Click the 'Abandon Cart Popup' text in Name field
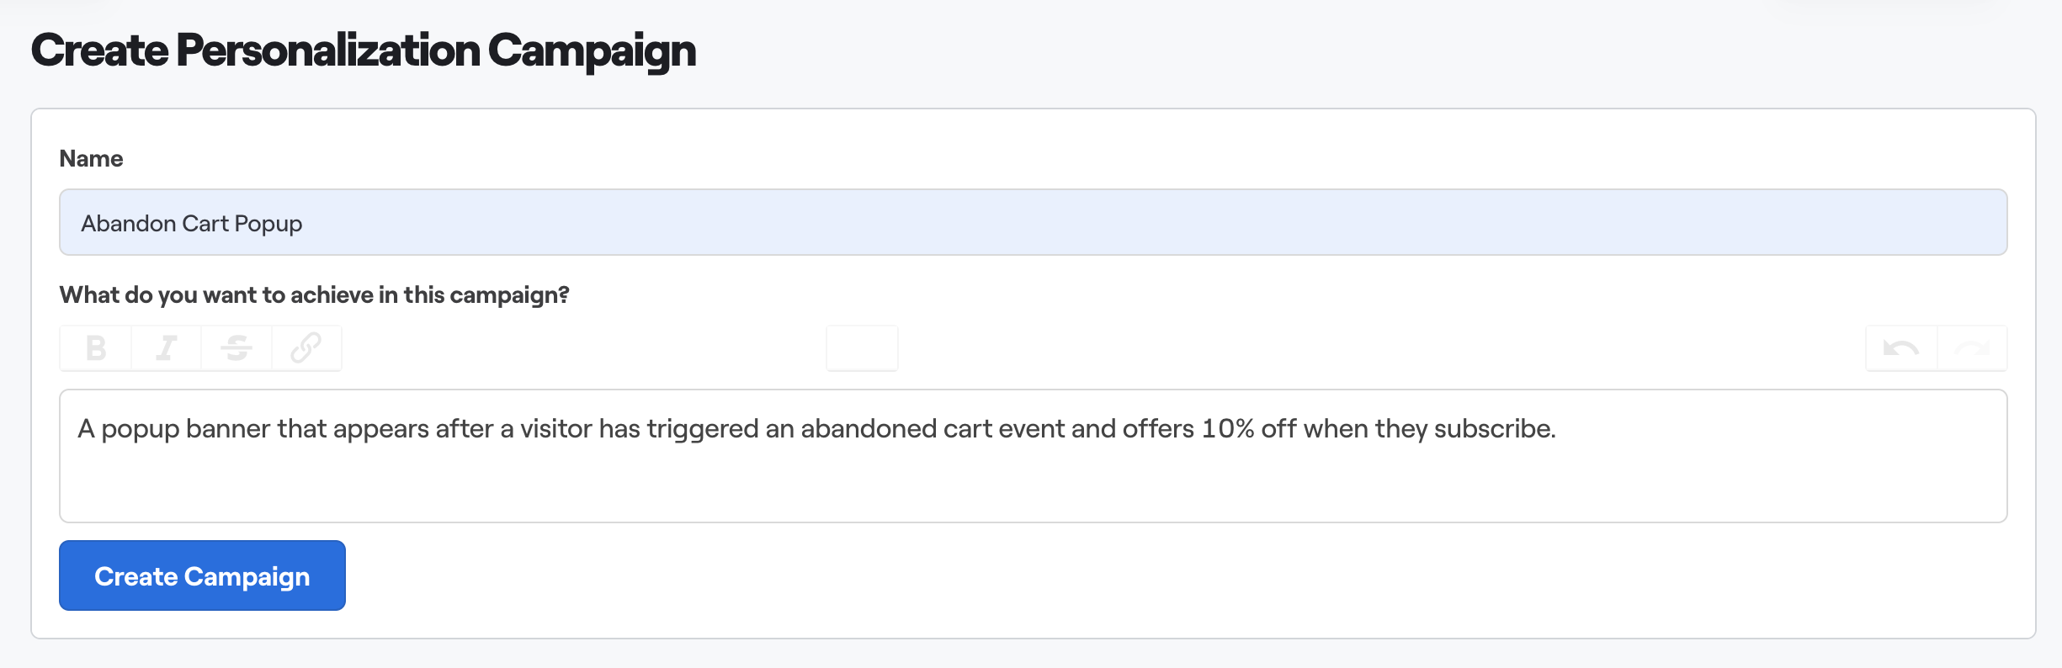 pos(192,224)
